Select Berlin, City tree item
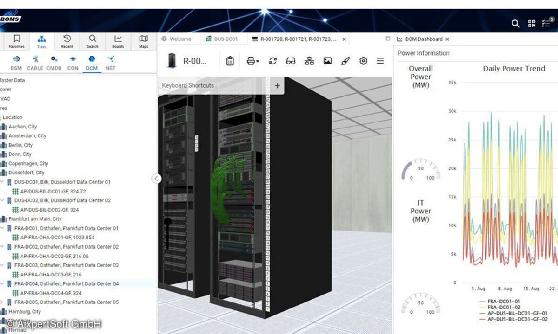The width and height of the screenshot is (558, 334). click(20, 145)
